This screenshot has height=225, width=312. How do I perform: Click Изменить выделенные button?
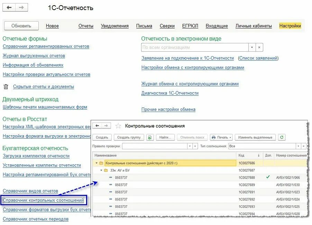[255, 137]
